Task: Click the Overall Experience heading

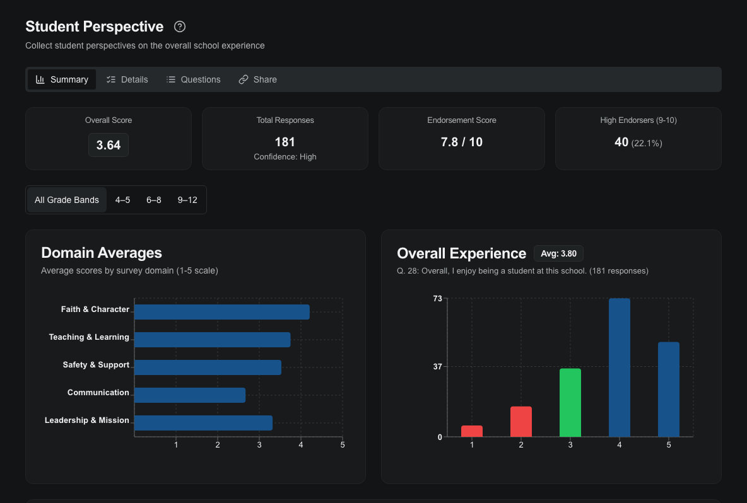Action: tap(462, 253)
